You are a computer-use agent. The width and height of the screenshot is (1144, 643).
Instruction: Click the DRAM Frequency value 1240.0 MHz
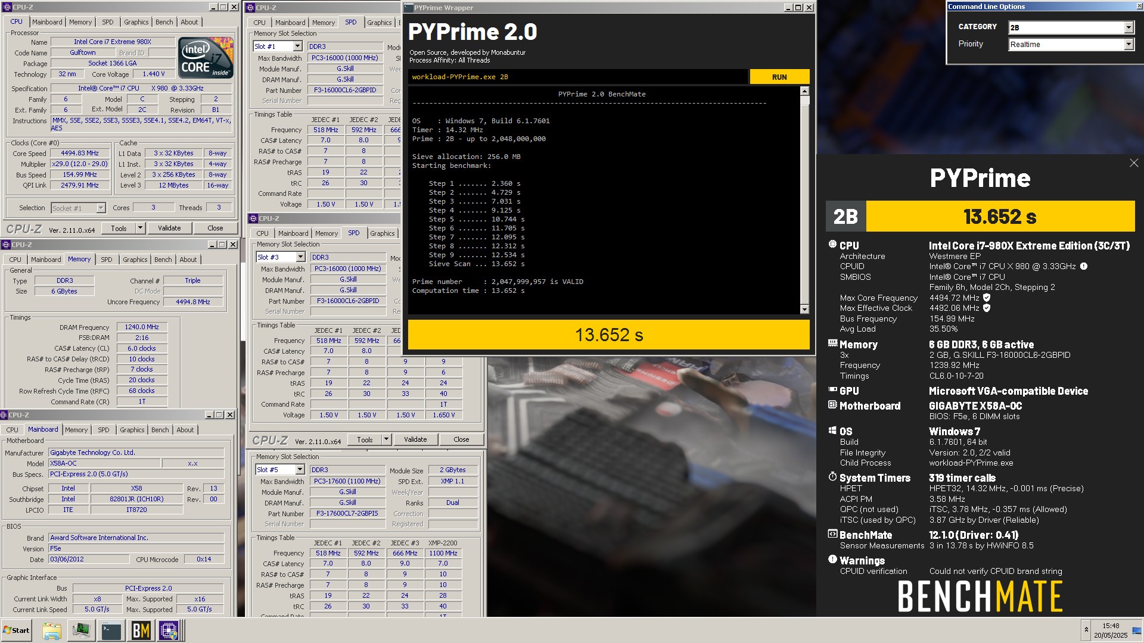pos(142,327)
